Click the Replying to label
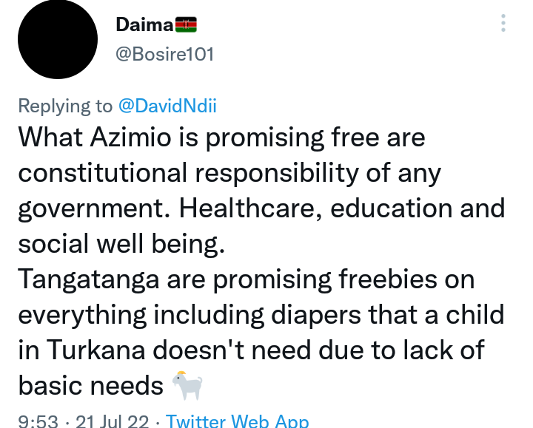Image resolution: width=533 pixels, height=428 pixels. (65, 106)
